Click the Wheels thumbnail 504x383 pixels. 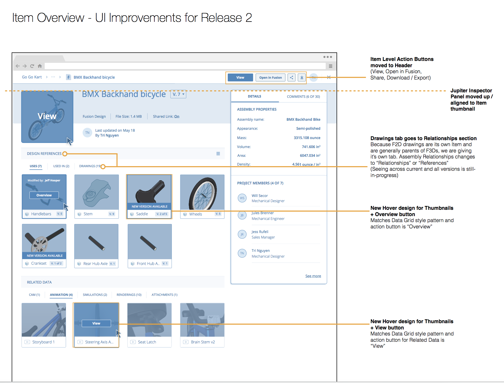click(x=202, y=196)
